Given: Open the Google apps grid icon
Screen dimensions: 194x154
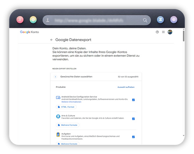Looking at the screenshot, I should [163, 32].
